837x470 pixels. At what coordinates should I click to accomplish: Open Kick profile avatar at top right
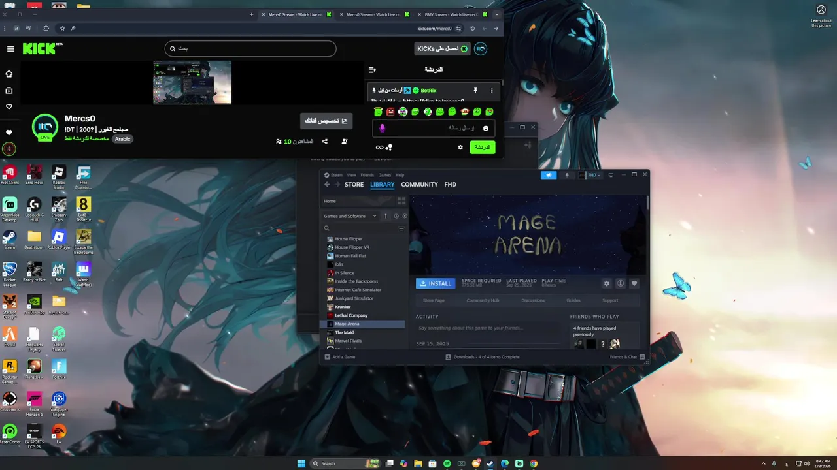tap(481, 49)
